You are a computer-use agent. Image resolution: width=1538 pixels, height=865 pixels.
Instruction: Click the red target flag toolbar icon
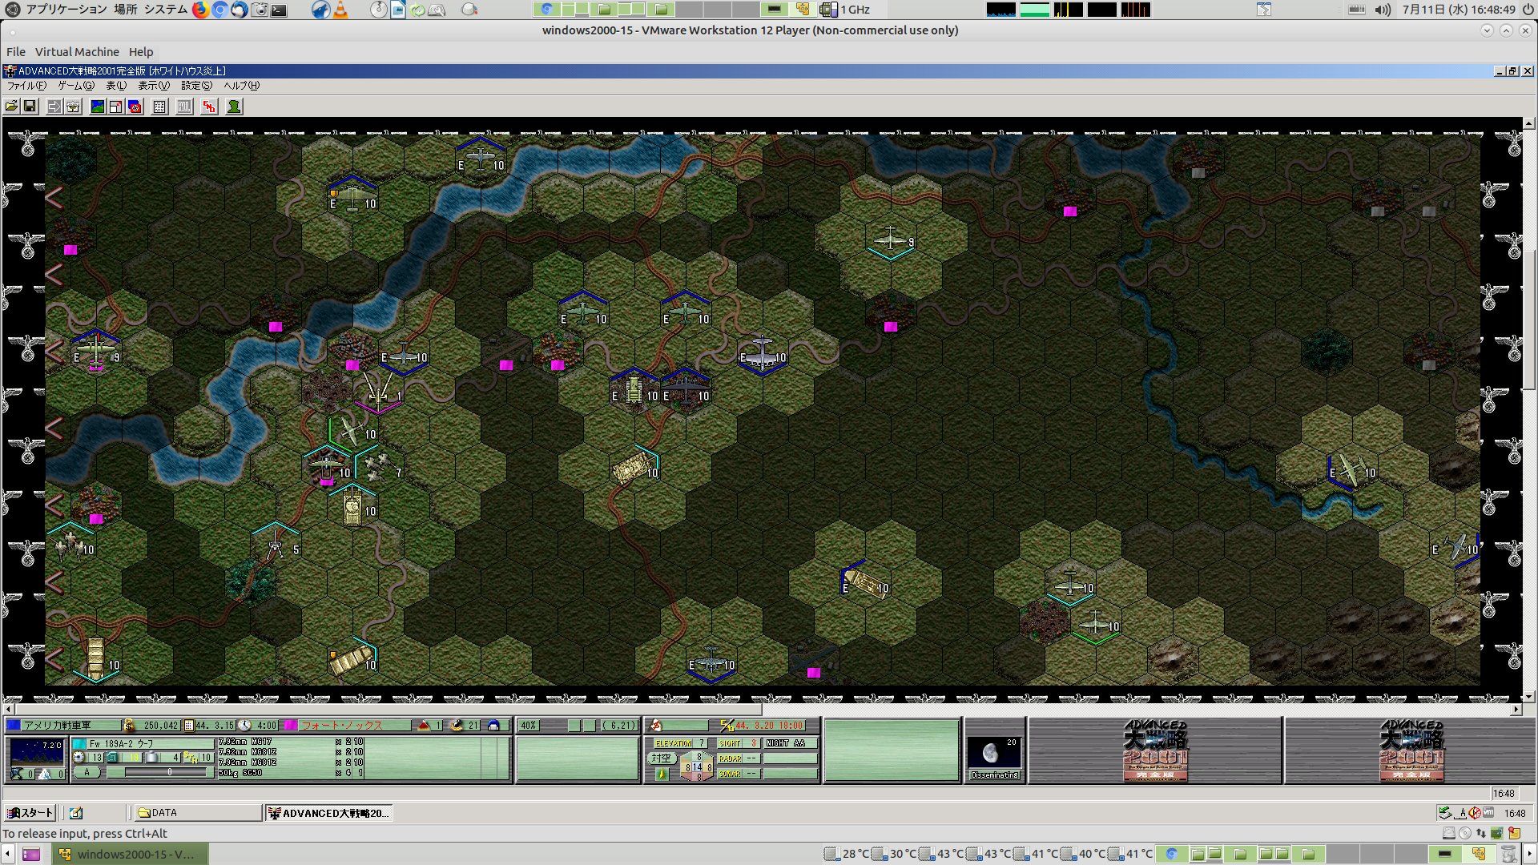point(135,107)
